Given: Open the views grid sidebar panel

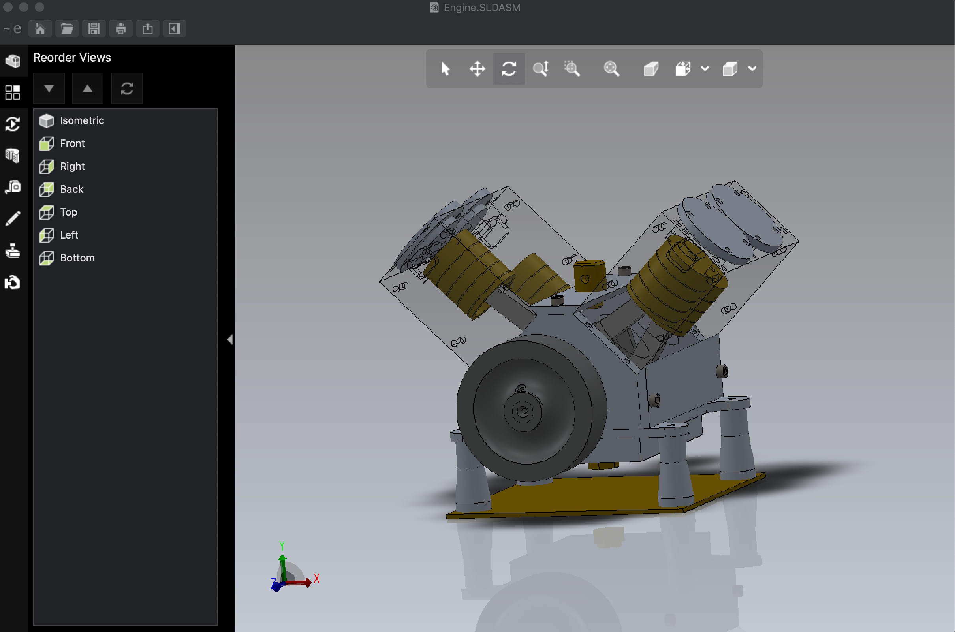Looking at the screenshot, I should pyautogui.click(x=13, y=92).
